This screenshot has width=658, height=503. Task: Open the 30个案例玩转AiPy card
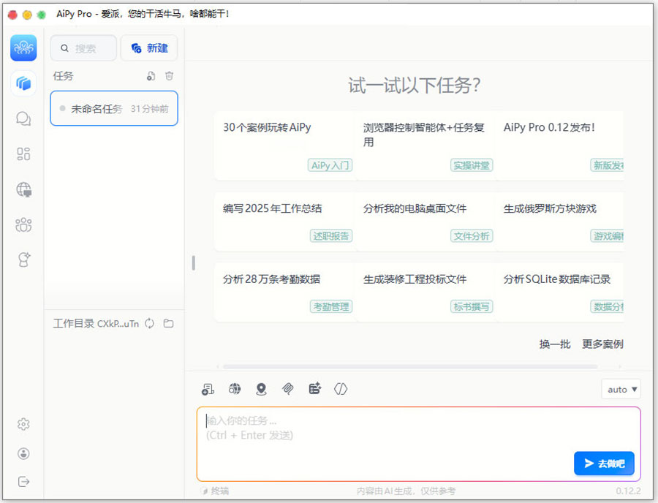click(284, 145)
